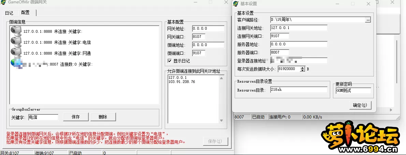Click scroll up arrow in allowed IP list
This screenshot has width=406, height=155.
221,78
